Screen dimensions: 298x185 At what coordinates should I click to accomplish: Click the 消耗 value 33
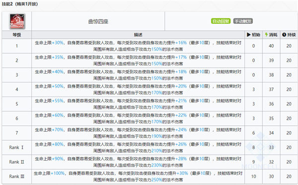click(x=271, y=148)
